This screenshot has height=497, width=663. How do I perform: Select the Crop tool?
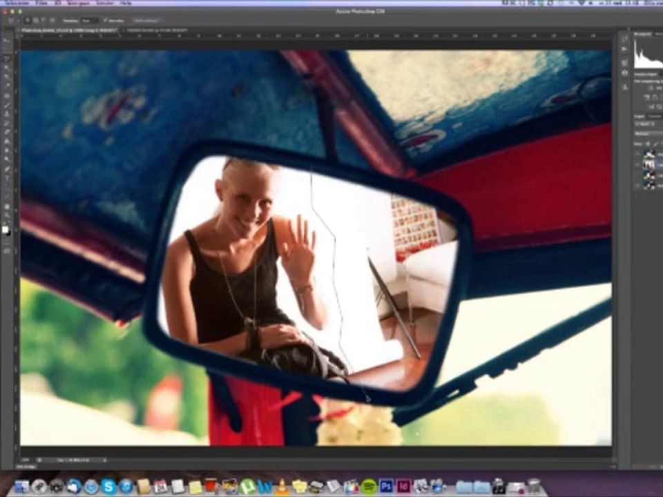pos(7,77)
